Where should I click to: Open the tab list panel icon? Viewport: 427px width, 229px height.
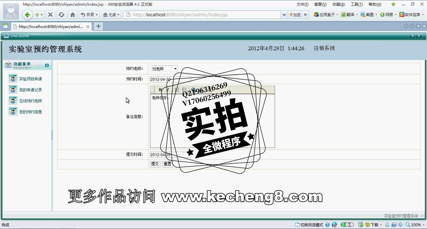tap(5, 26)
